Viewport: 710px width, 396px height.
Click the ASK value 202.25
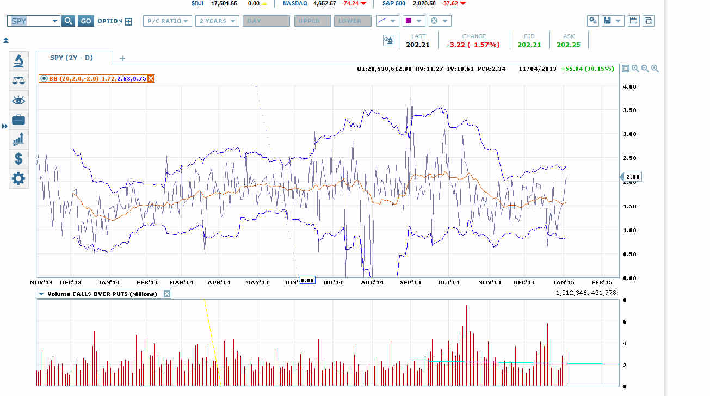click(x=569, y=45)
